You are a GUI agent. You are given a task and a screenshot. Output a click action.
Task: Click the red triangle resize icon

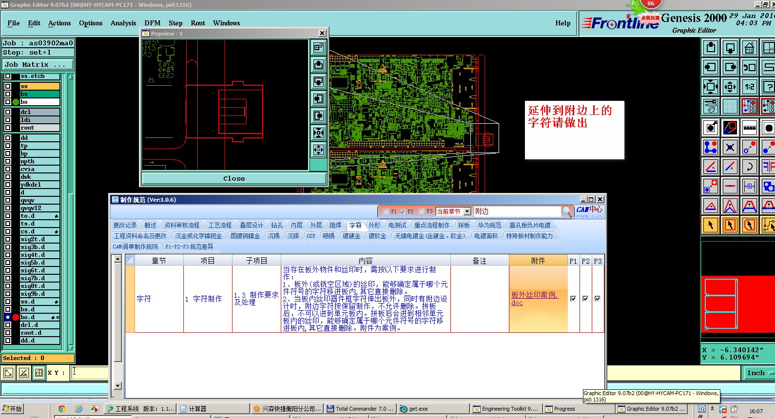coord(711,206)
